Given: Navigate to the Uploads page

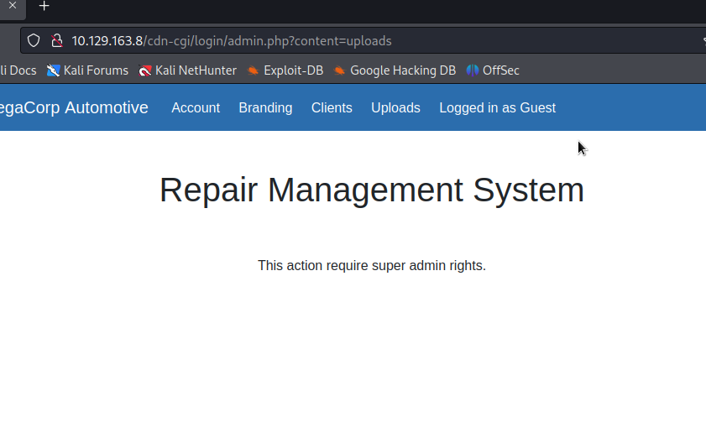Looking at the screenshot, I should (395, 107).
